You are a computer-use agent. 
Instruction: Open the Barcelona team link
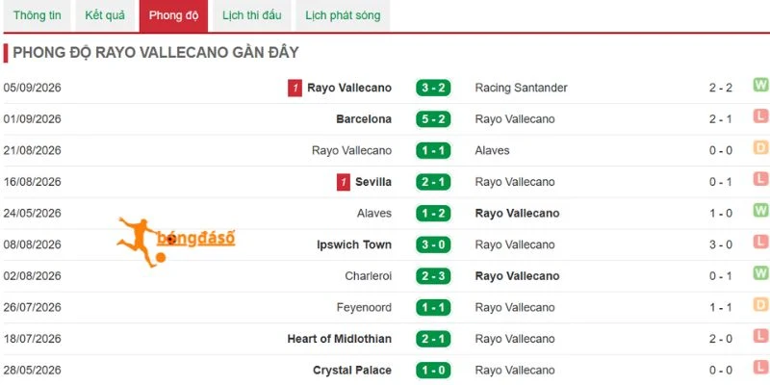[364, 119]
